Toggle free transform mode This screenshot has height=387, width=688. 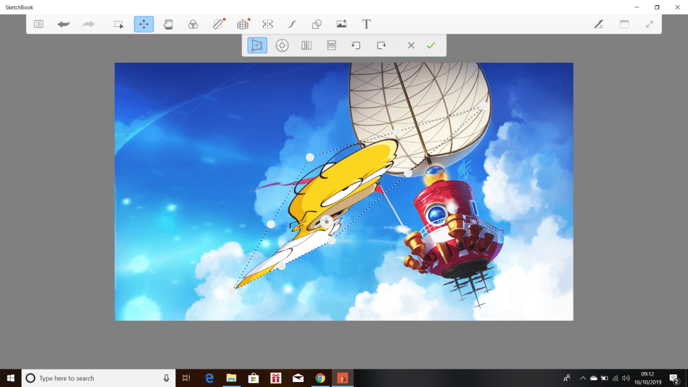tap(257, 45)
